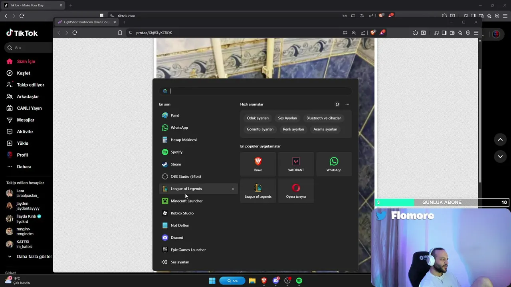Click the search field in the Windows search panel
511x287 pixels.
tap(255, 91)
